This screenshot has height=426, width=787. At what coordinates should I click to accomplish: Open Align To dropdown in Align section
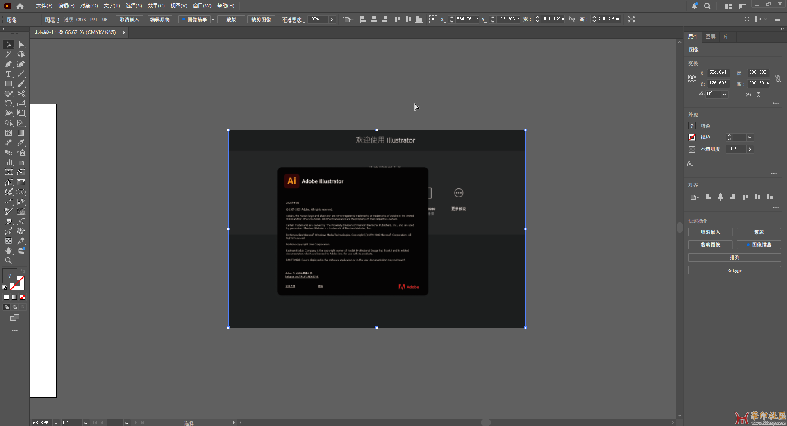pyautogui.click(x=694, y=197)
